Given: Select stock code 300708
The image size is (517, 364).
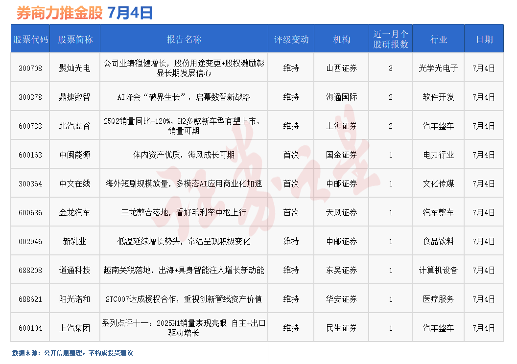Looking at the screenshot, I should (x=30, y=68).
